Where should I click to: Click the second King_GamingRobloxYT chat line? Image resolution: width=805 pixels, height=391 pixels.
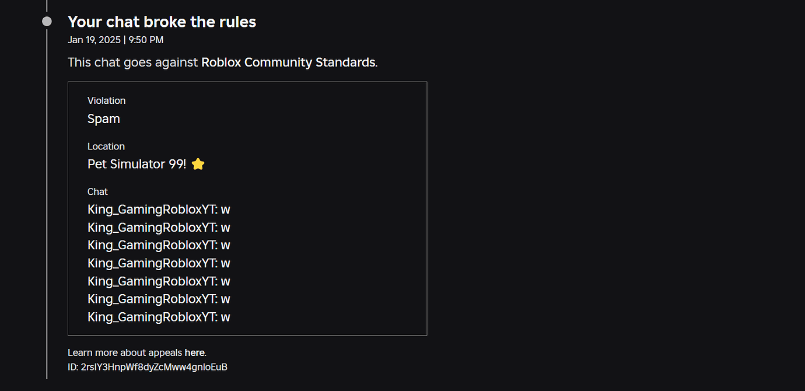coord(159,228)
